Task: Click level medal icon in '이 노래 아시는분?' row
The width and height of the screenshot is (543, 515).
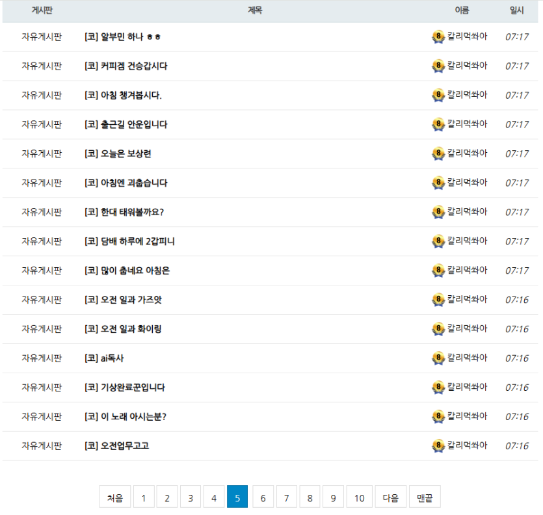Action: point(438,416)
